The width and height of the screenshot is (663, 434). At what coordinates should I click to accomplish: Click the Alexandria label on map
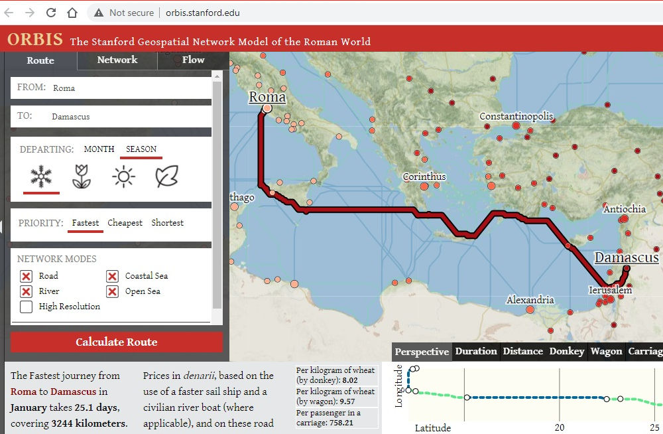point(530,300)
